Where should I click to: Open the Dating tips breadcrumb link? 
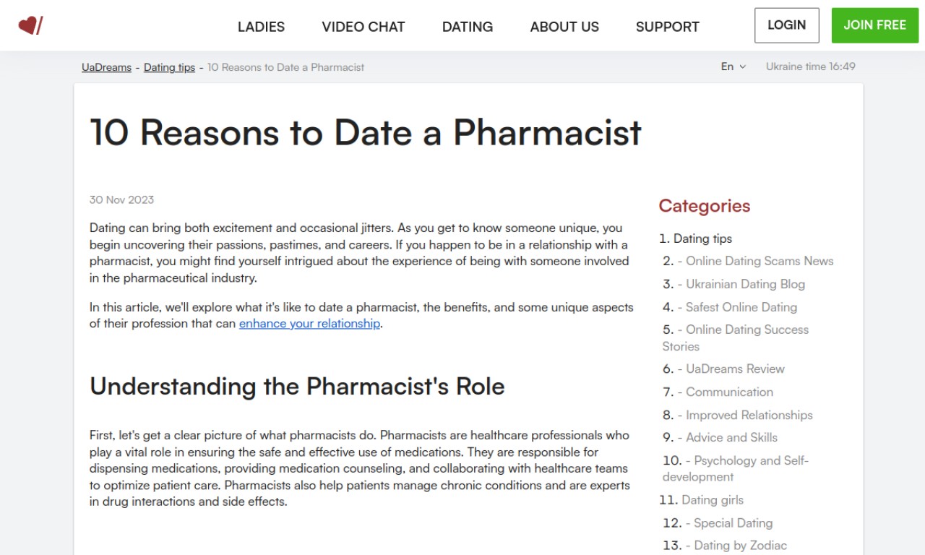pyautogui.click(x=169, y=67)
